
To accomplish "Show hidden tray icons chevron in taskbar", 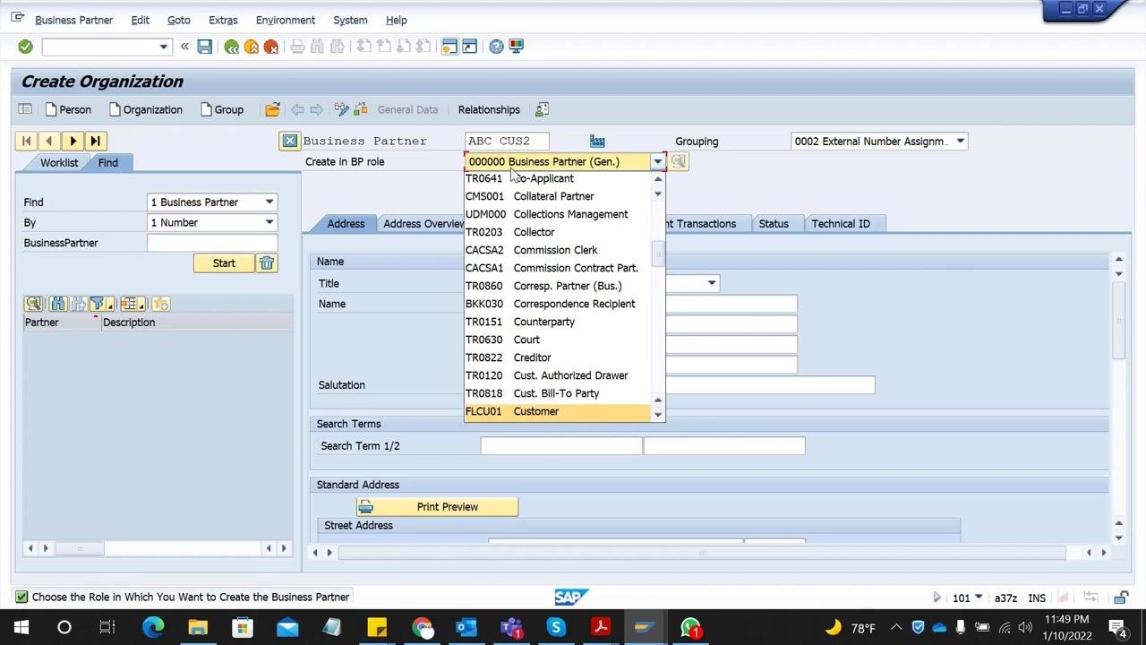I will 896,628.
